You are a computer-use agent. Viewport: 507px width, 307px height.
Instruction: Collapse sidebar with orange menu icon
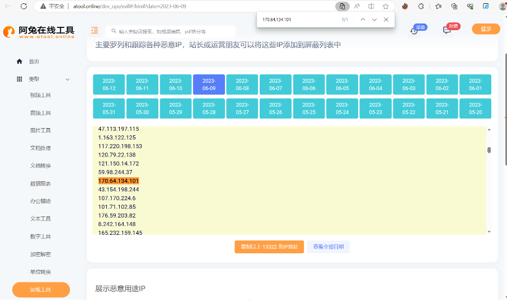click(95, 30)
